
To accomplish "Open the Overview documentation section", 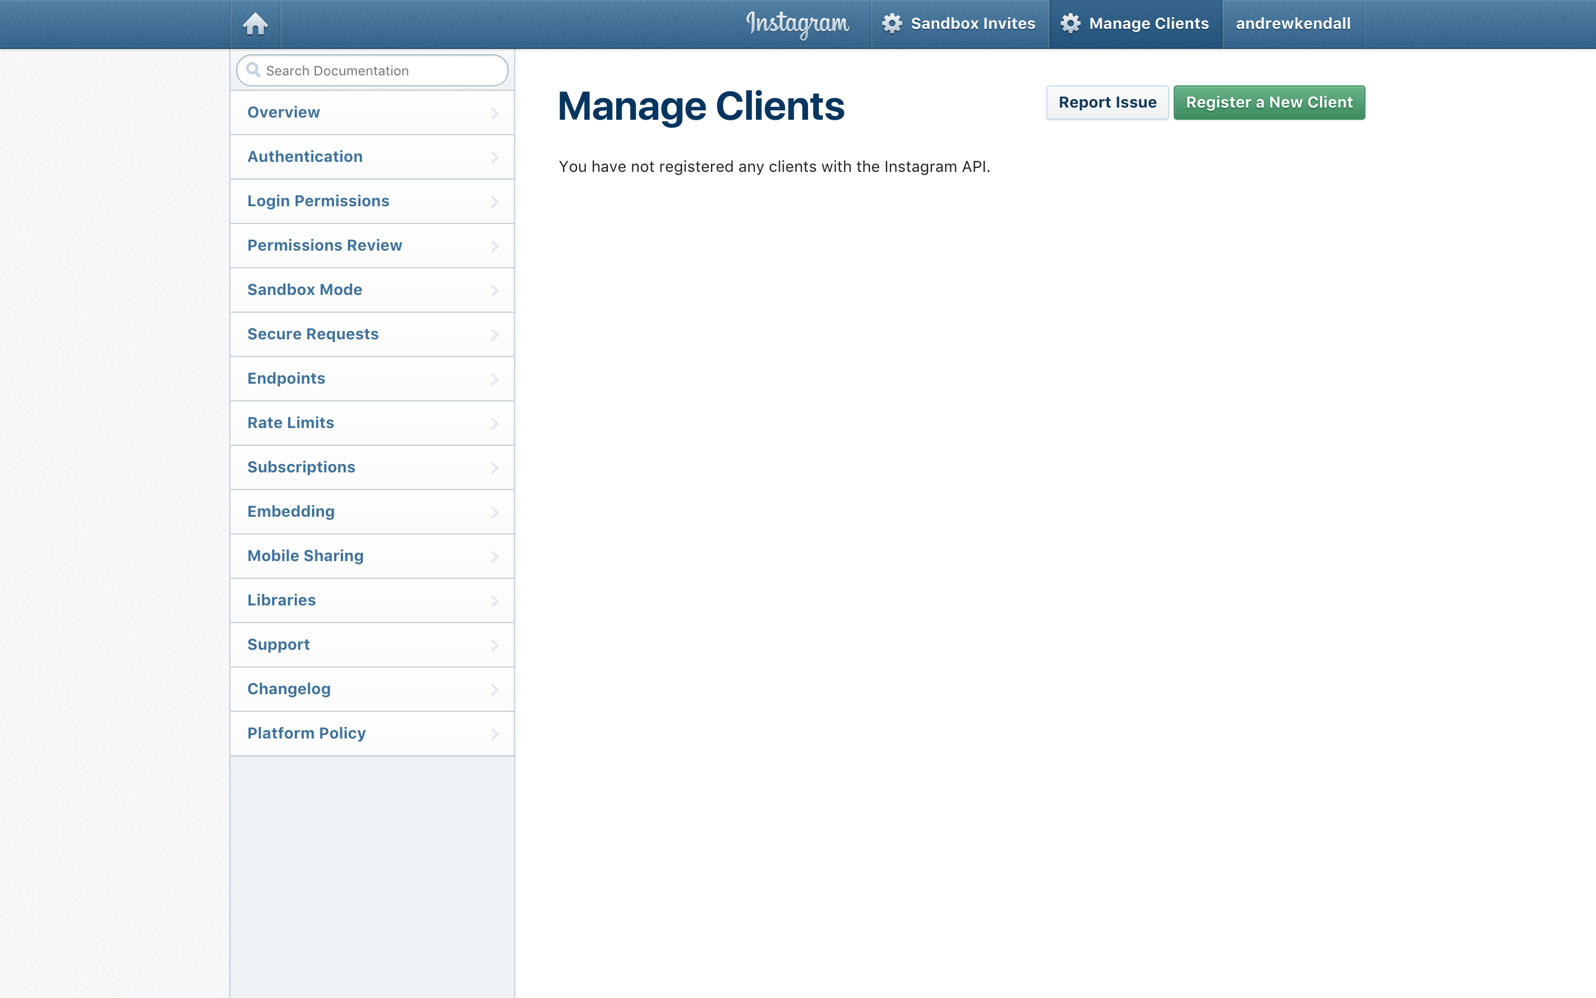I will point(372,112).
